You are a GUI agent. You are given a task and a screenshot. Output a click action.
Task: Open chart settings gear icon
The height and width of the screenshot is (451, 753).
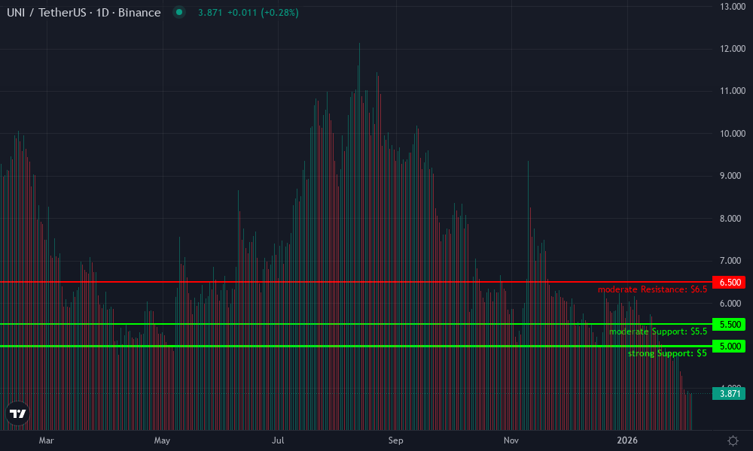tap(733, 440)
